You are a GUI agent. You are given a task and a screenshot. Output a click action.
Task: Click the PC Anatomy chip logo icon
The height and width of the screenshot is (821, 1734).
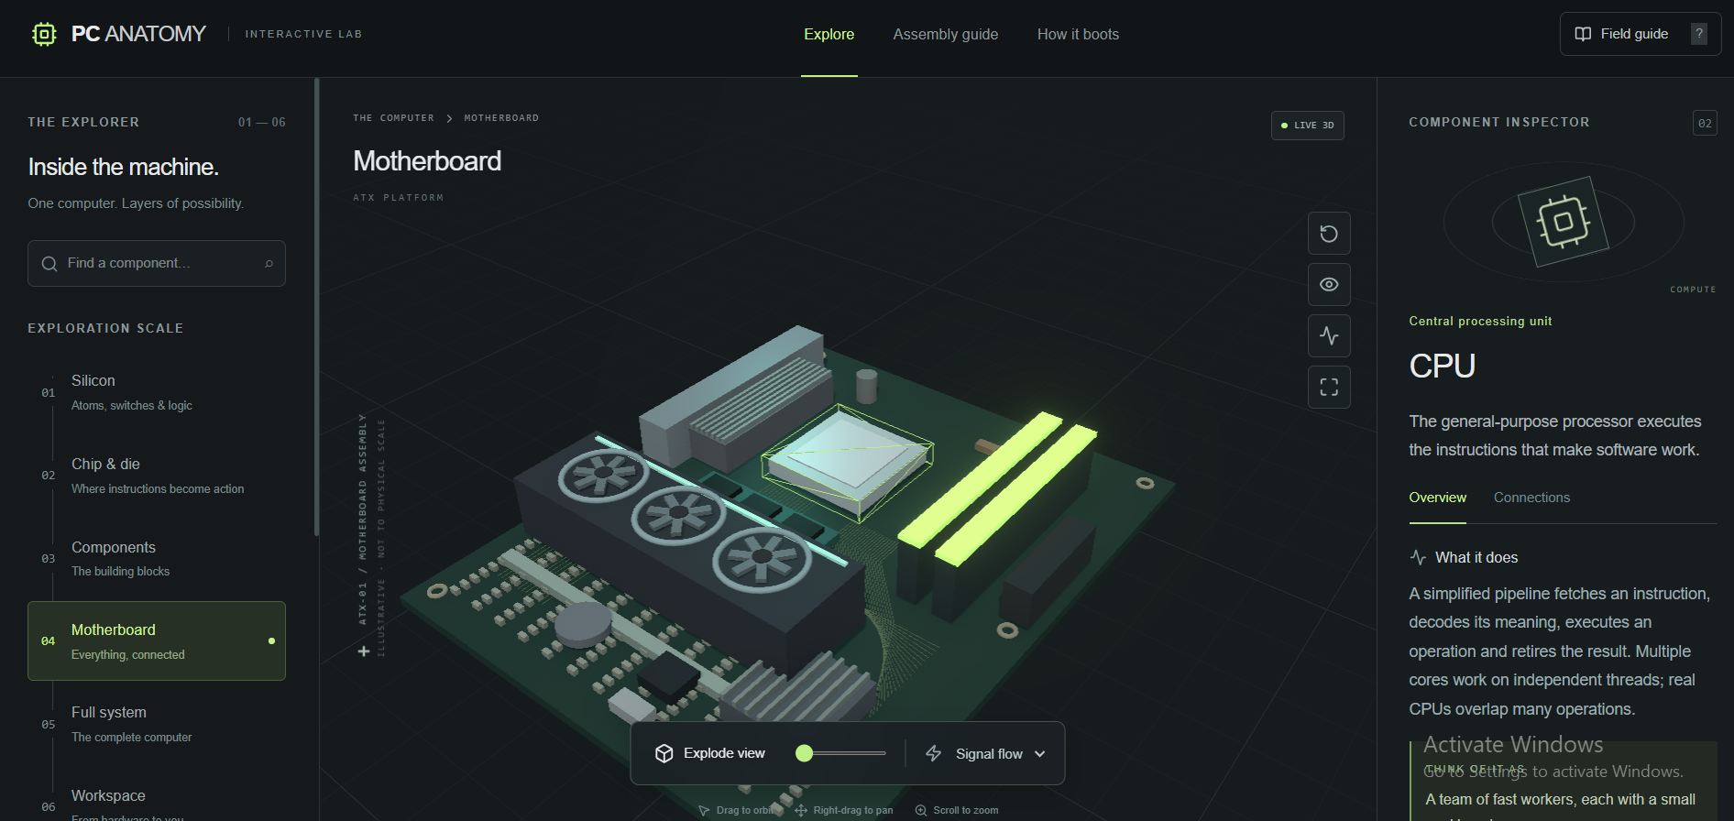tap(44, 34)
